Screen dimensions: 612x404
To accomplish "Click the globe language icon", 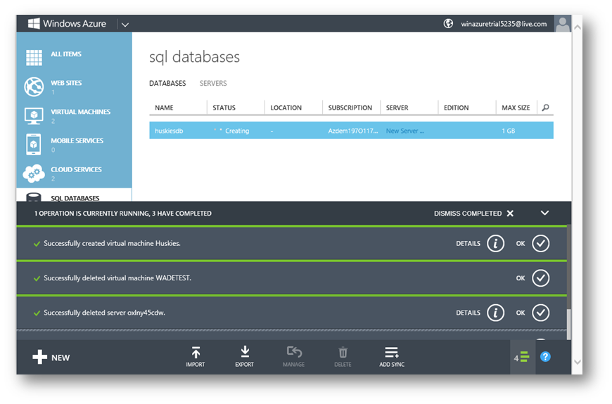I will click(x=448, y=23).
